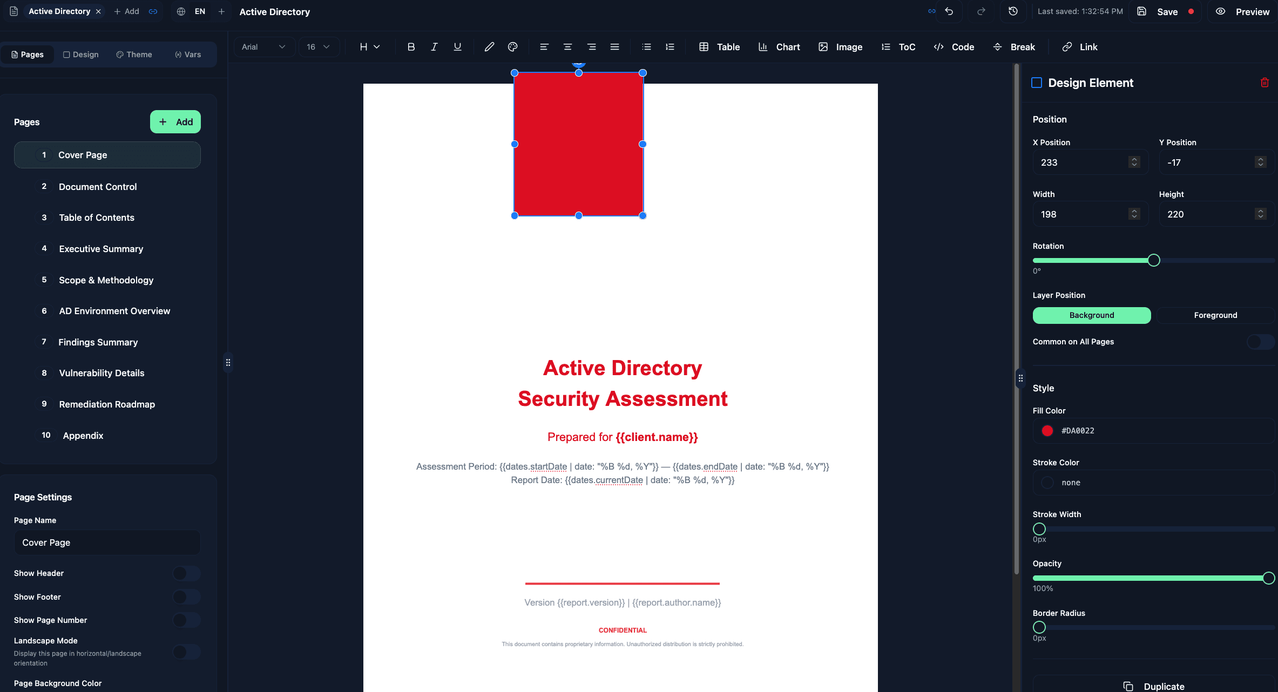Center align text
Image resolution: width=1278 pixels, height=692 pixels.
(567, 47)
